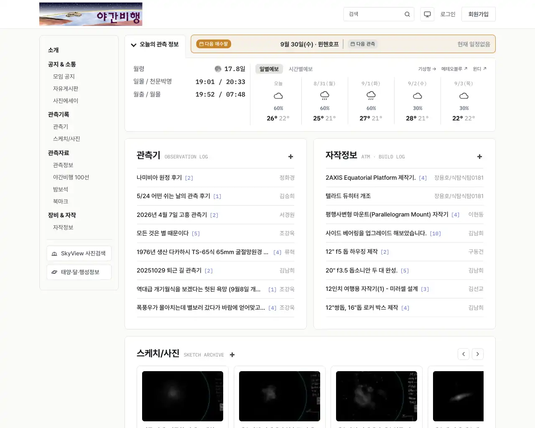This screenshot has width=535, height=428.
Task: Open post 2026년 4월 7일 고흥 관측기
Action: tap(172, 215)
